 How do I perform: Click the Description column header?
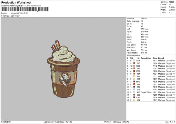pos(146,58)
